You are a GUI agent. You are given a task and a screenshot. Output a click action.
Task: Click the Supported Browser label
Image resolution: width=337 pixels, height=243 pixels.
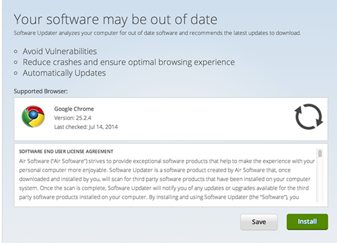(x=40, y=91)
